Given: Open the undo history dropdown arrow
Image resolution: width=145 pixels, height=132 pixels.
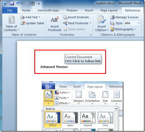Looking at the screenshot, I should tap(22, 4).
